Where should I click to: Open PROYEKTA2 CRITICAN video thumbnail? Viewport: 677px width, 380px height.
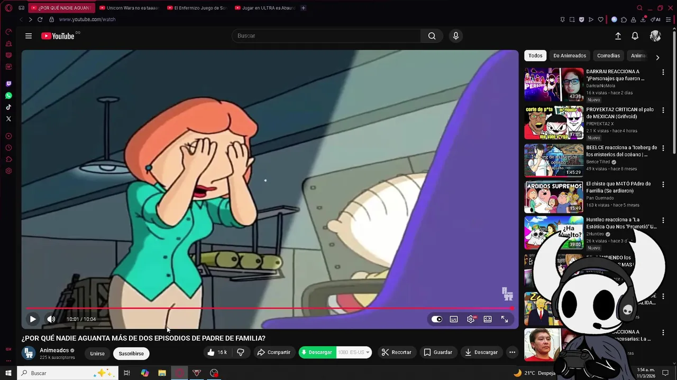pyautogui.click(x=554, y=122)
